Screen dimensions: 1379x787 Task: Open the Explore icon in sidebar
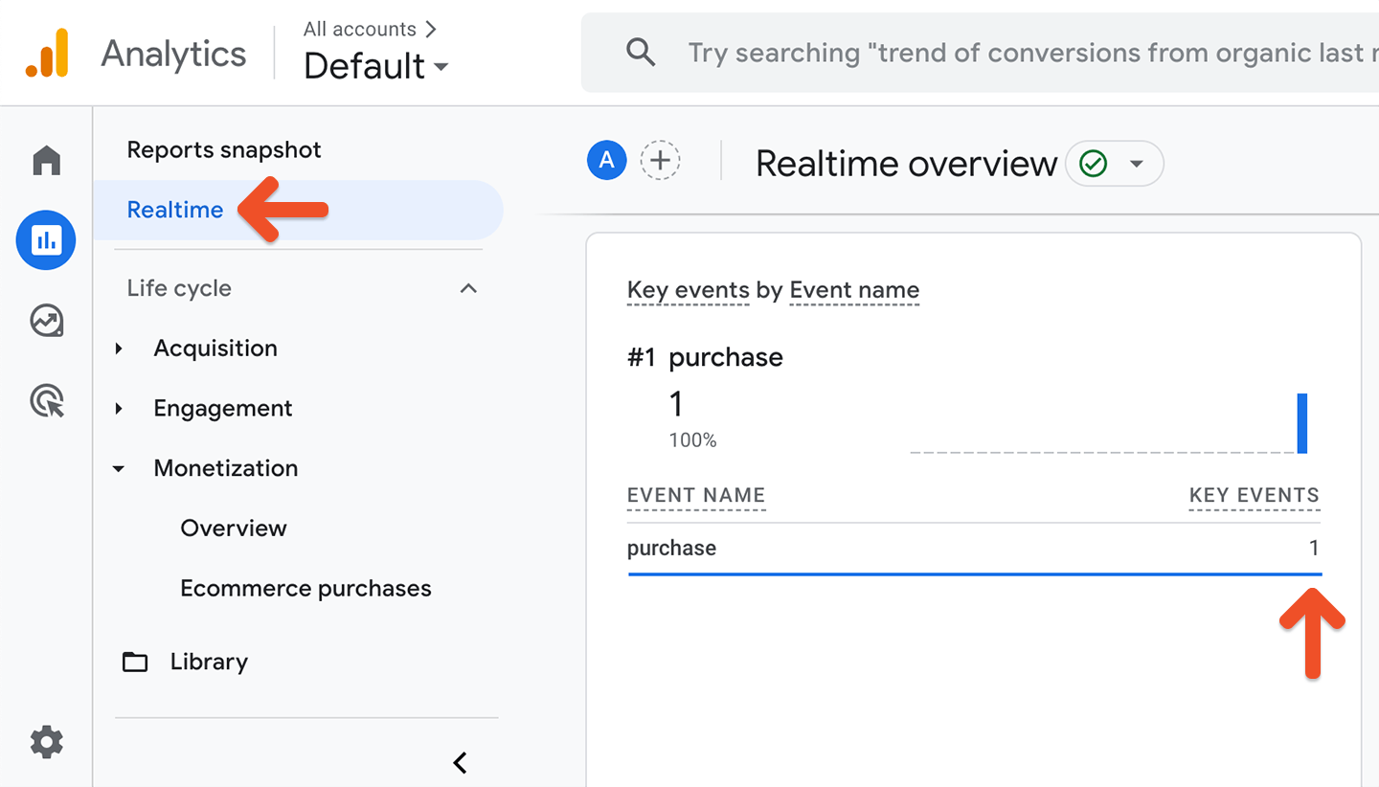click(46, 321)
